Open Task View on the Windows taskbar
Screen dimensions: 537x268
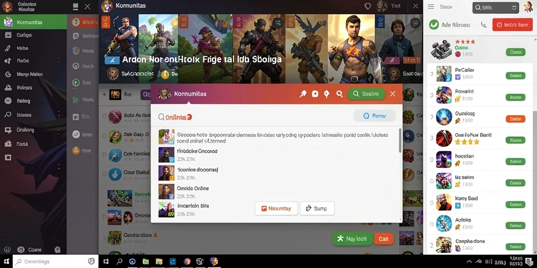[106, 262]
